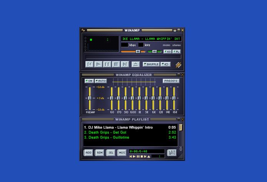The image size is (267, 182).
Task: Click the 310 Hz equalizer band slider
Action: 125,98
